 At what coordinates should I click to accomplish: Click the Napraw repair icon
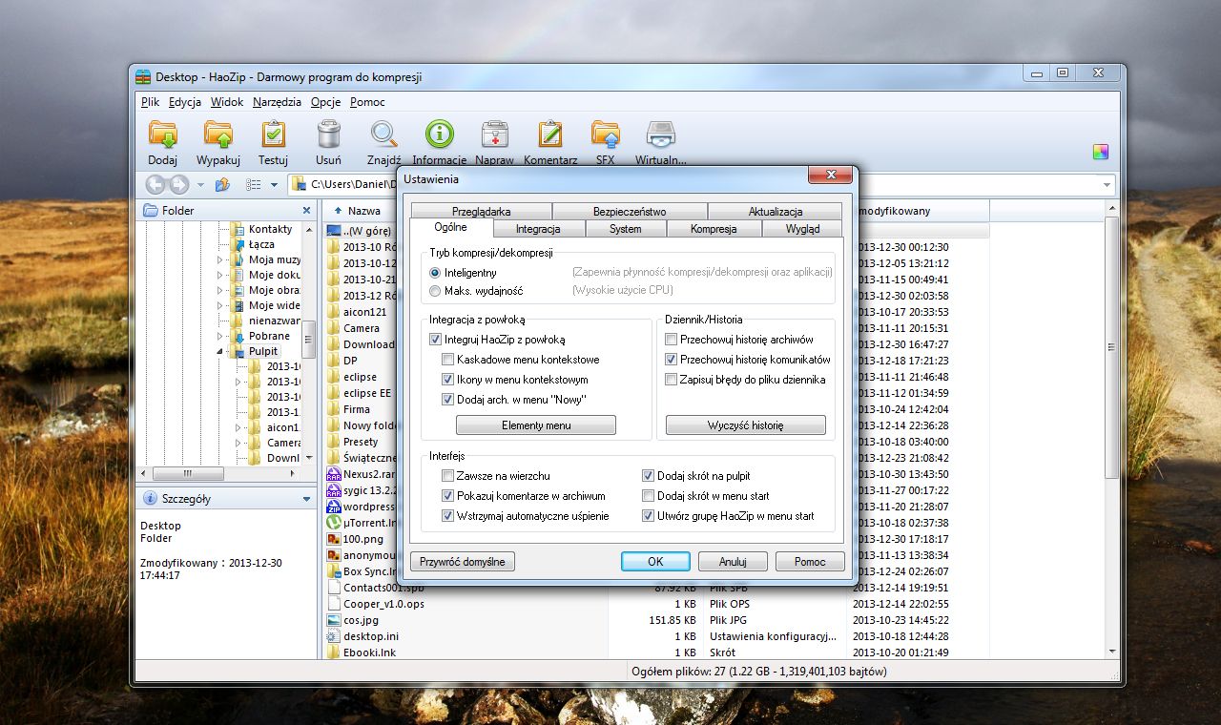[494, 135]
